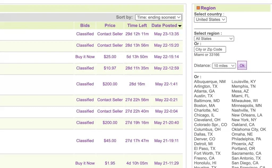Select Boston, MA
The height and width of the screenshot is (168, 272).
point(204,106)
